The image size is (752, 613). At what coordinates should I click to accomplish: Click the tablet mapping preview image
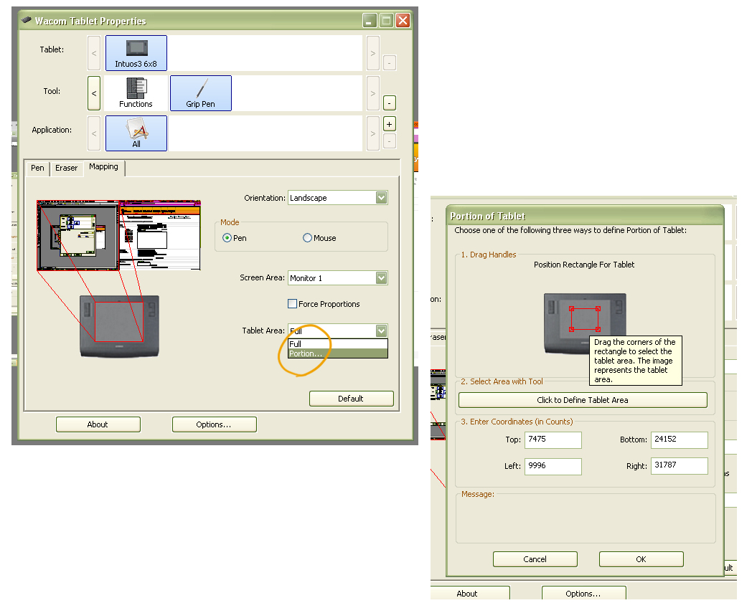click(x=119, y=326)
